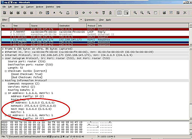Open the View menu
Viewport: 192px width, 139px height.
point(16,7)
